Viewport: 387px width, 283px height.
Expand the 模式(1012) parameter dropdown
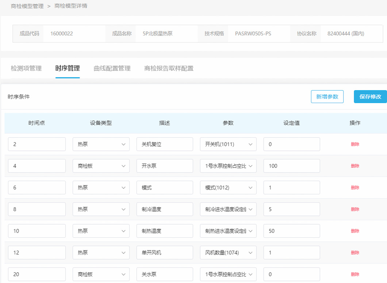(x=228, y=187)
